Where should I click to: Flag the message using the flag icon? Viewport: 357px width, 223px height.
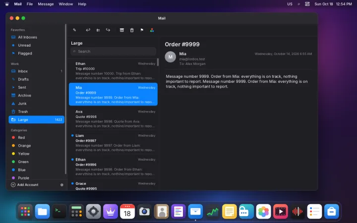(x=142, y=30)
